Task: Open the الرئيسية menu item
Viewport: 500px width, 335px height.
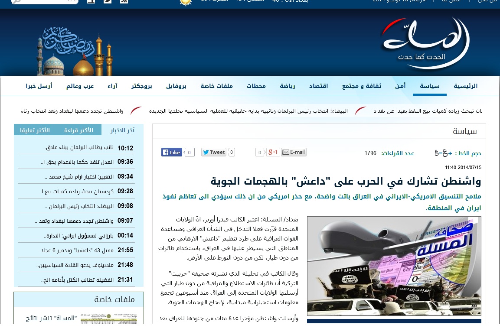Action: (465, 86)
